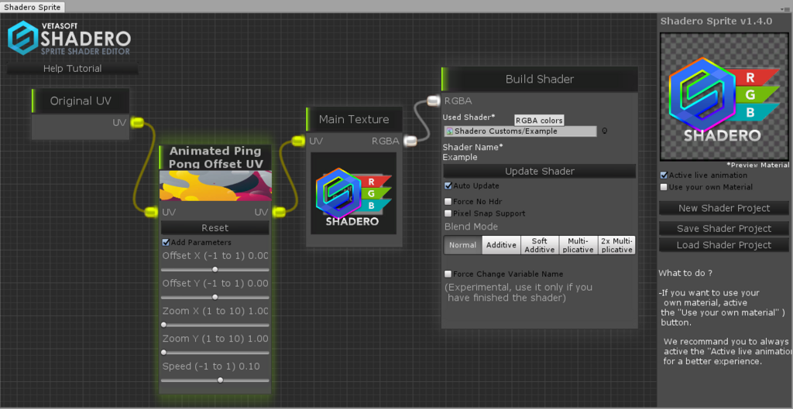This screenshot has width=793, height=409.
Task: Select the Main Texture node title
Action: tap(354, 119)
